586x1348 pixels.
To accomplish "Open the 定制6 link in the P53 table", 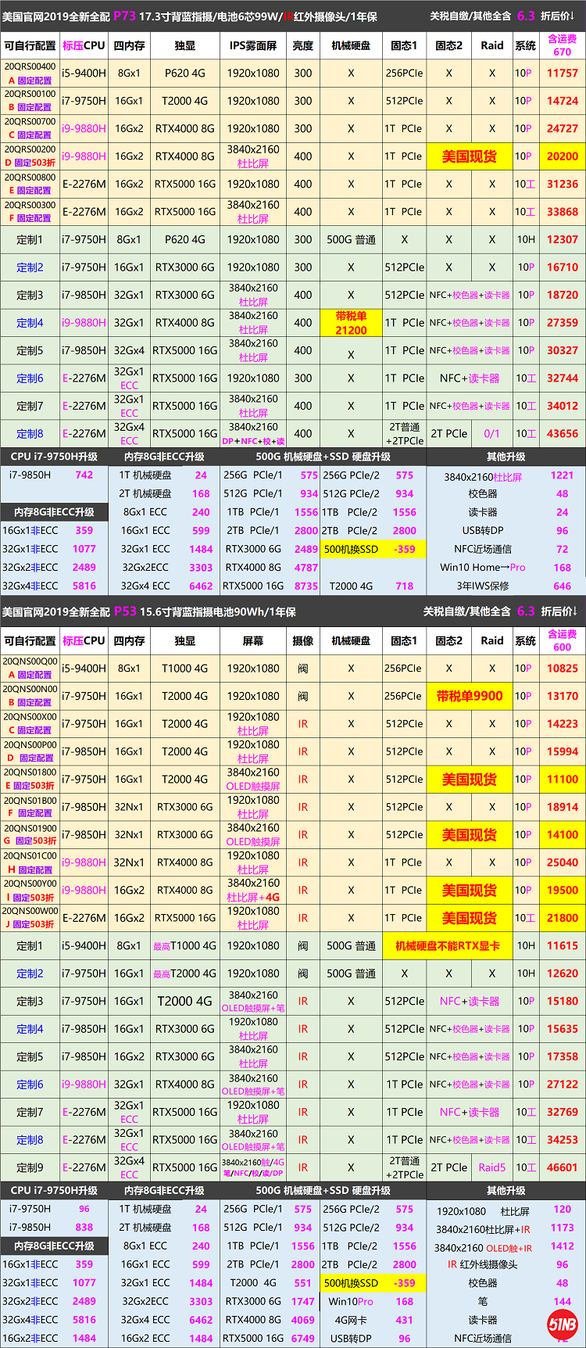I will (x=30, y=1084).
